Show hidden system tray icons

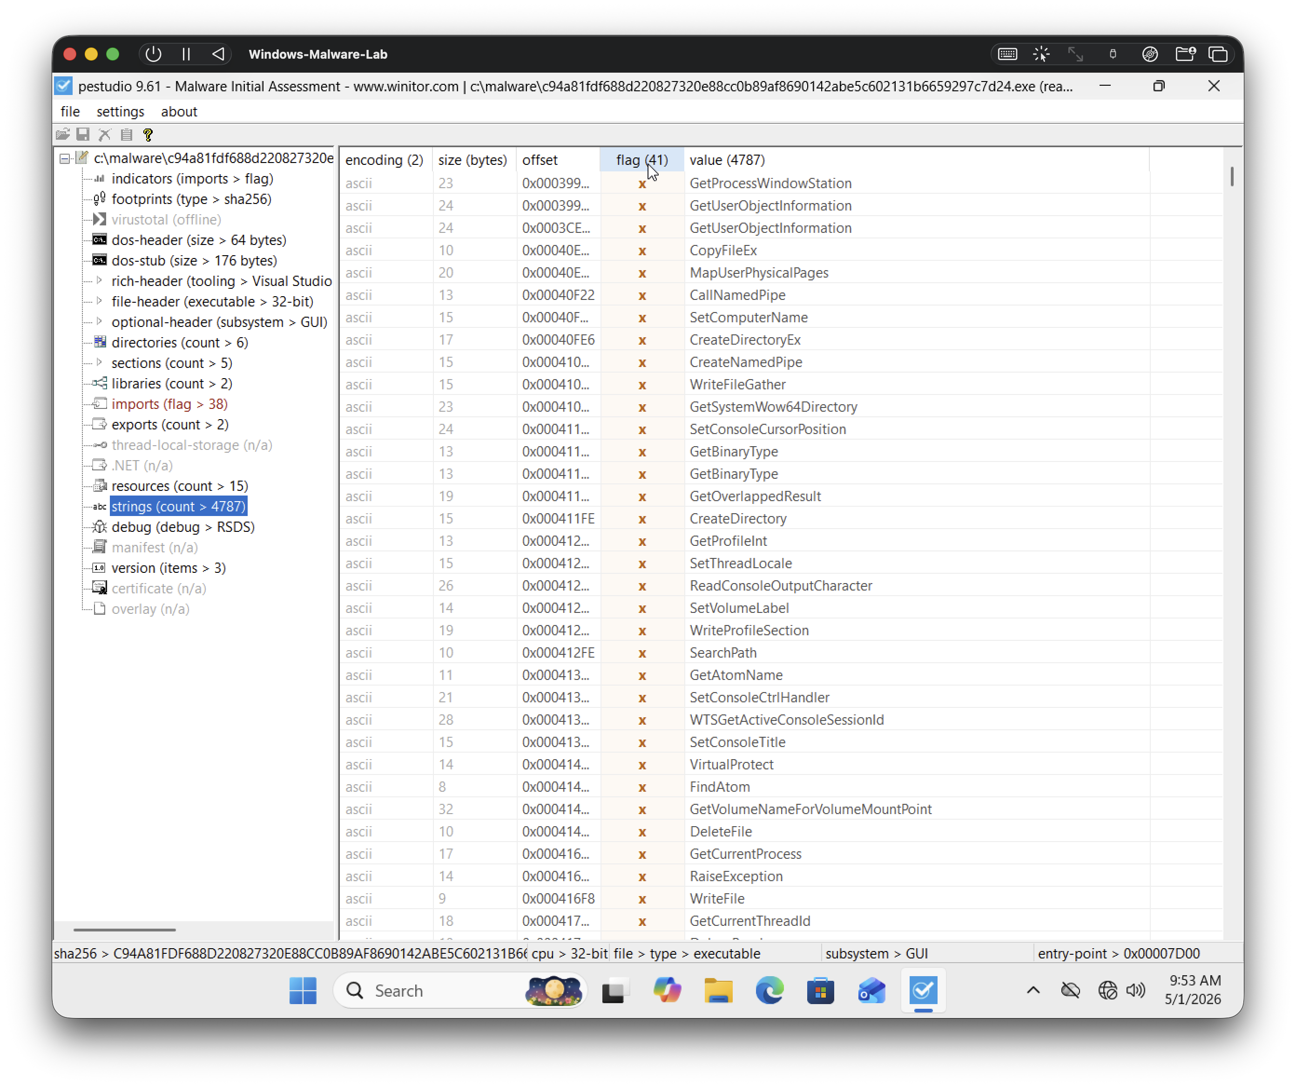tap(1033, 991)
